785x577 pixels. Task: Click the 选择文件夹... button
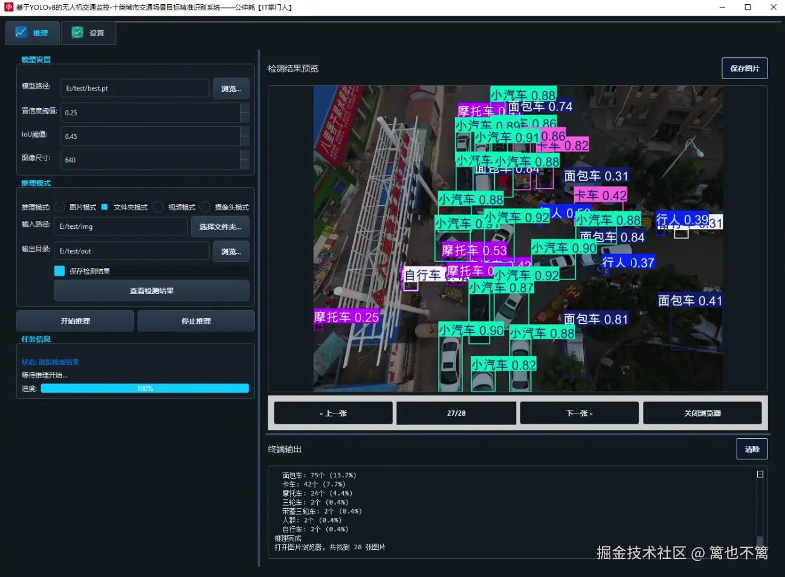[220, 227]
